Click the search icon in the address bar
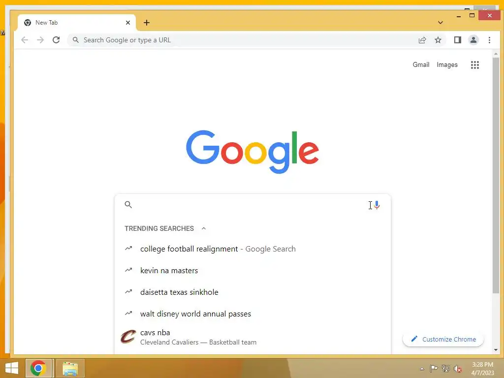The height and width of the screenshot is (378, 504). point(75,40)
